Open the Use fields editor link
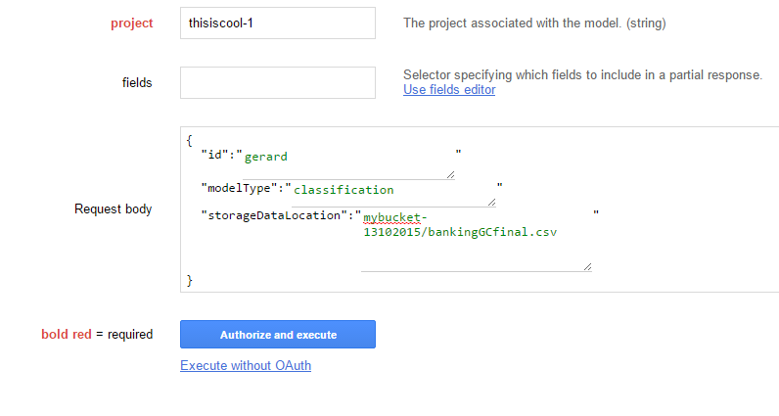Screen dimensions: 779x416 pos(449,89)
